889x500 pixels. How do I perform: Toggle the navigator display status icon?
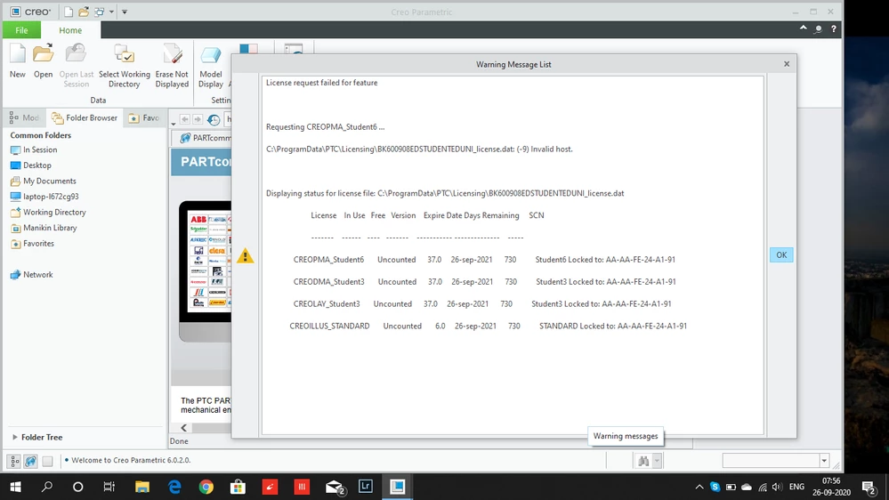pos(15,461)
